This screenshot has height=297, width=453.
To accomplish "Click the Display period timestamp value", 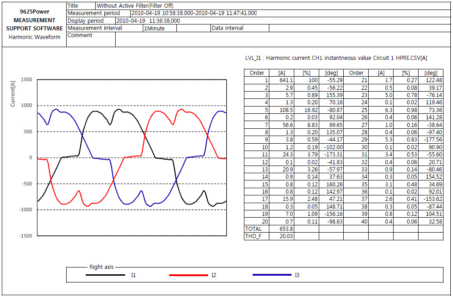I will (x=148, y=20).
